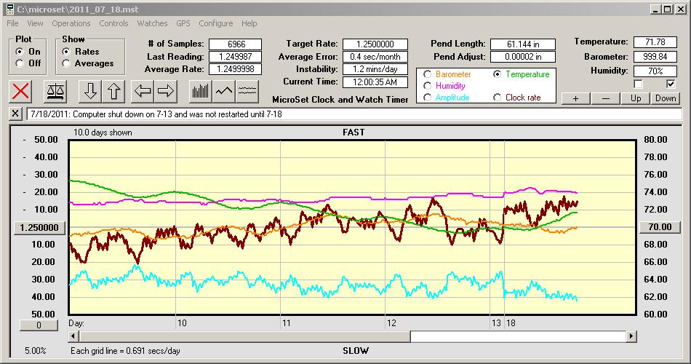691x364 pixels.
Task: Click the Pend Length field
Action: pyautogui.click(x=523, y=44)
